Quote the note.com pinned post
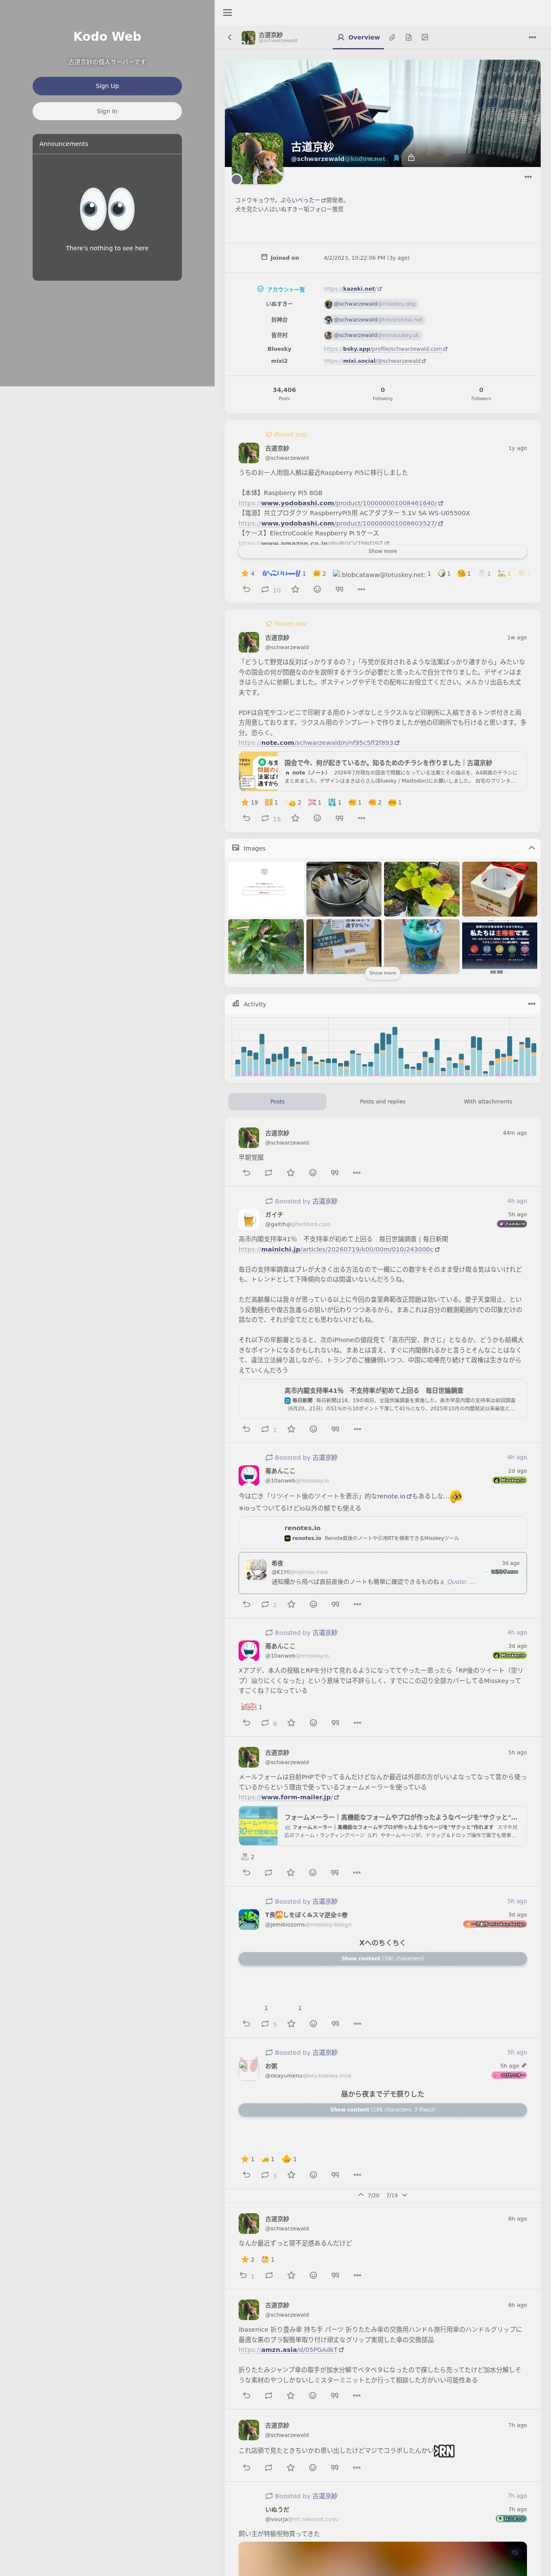This screenshot has height=2576, width=551. tap(339, 818)
